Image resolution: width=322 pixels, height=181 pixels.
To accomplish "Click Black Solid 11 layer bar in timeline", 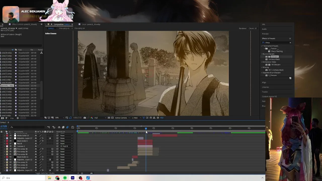I will 135,157.
